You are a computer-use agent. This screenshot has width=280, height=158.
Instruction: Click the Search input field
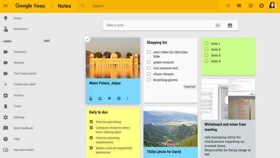click(x=148, y=6)
